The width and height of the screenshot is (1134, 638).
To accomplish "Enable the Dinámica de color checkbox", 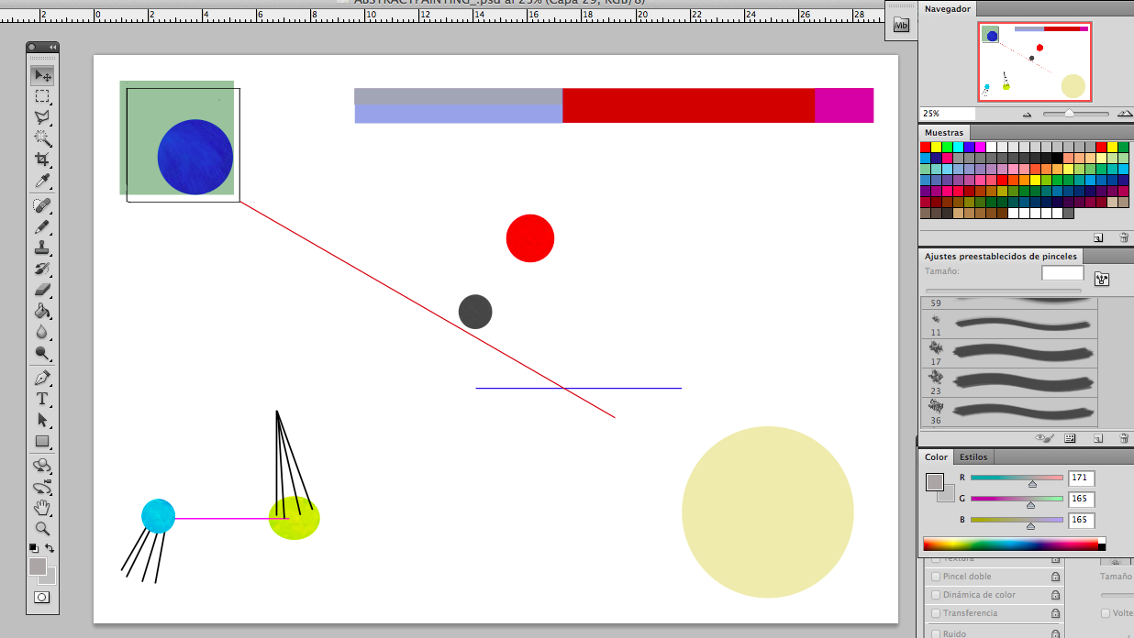I will [x=936, y=595].
